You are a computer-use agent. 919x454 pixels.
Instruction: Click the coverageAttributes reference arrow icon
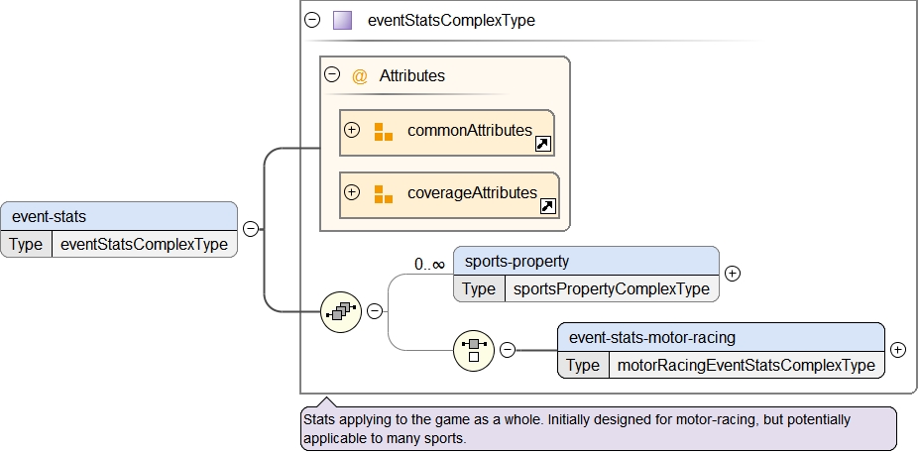point(547,207)
